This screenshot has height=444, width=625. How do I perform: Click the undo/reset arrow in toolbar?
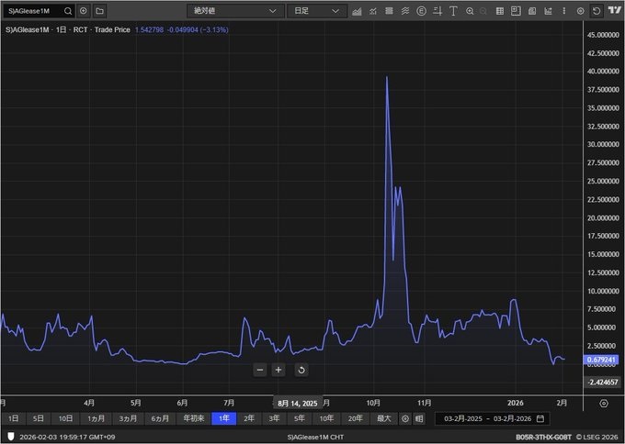[597, 11]
